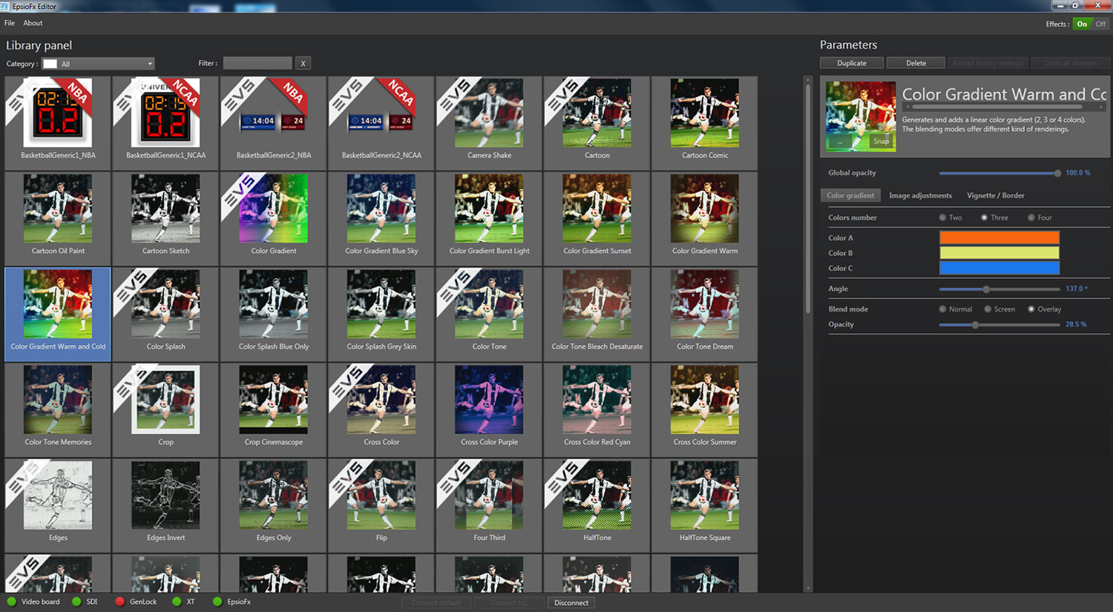1113x612 pixels.
Task: Pick the BasketballGeneric2_NCAA effect
Action: pyautogui.click(x=381, y=123)
